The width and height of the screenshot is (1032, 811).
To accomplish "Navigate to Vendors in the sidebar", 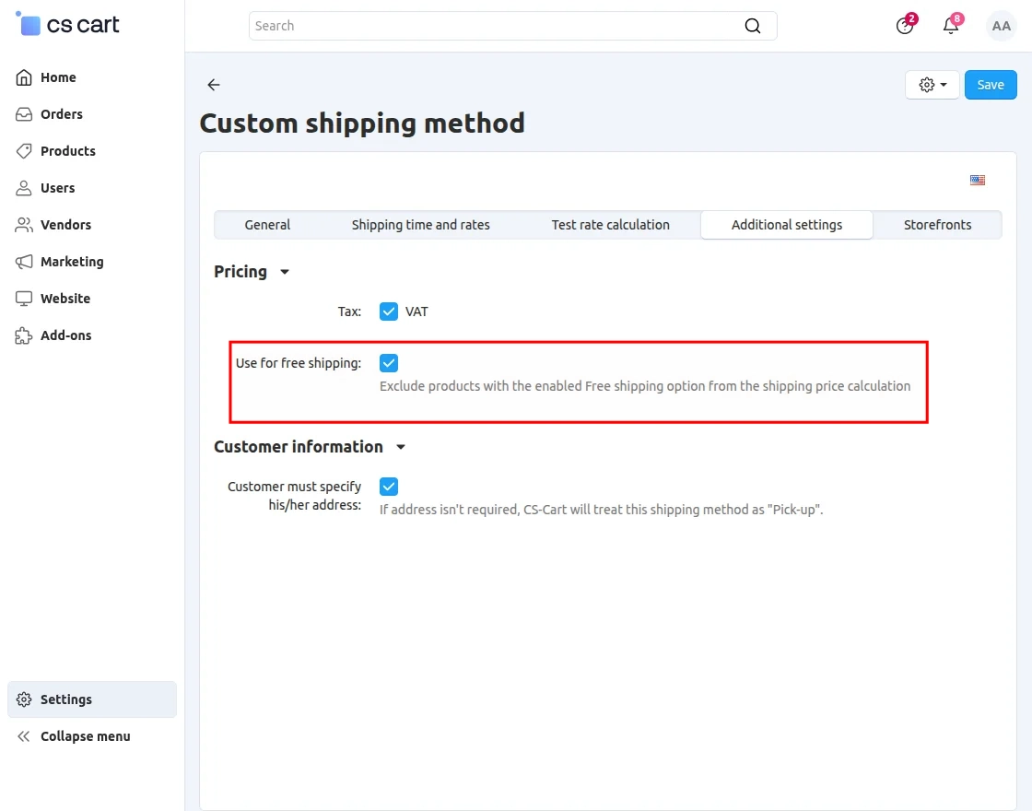I will tap(65, 225).
